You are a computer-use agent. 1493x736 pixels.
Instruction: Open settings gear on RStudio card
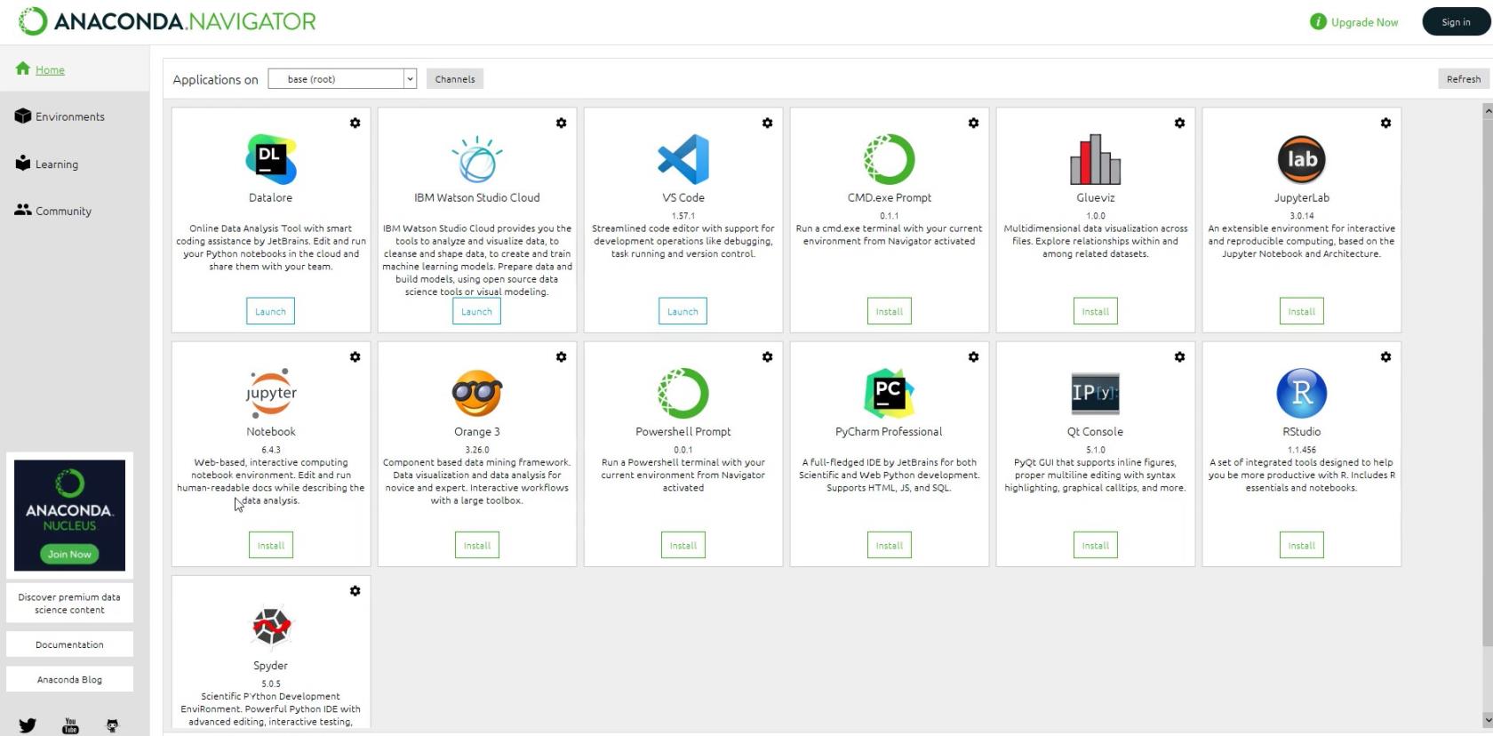(x=1385, y=356)
